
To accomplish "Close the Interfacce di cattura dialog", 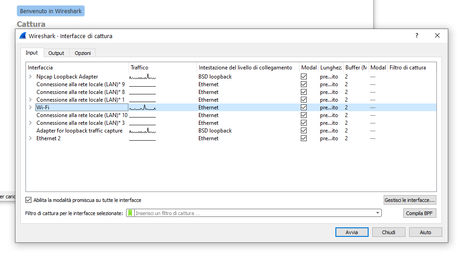I will 437,35.
